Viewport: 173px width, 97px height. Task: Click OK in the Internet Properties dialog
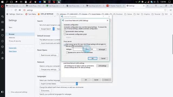tap(86, 80)
